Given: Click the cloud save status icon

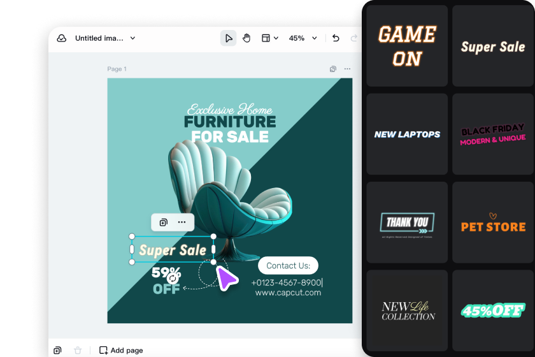Looking at the screenshot, I should (x=61, y=38).
